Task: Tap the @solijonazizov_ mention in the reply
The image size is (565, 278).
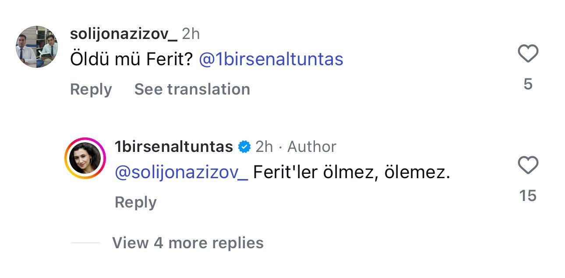Action: tap(181, 173)
